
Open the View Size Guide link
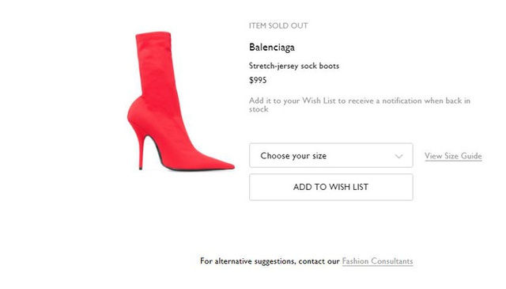(x=453, y=156)
